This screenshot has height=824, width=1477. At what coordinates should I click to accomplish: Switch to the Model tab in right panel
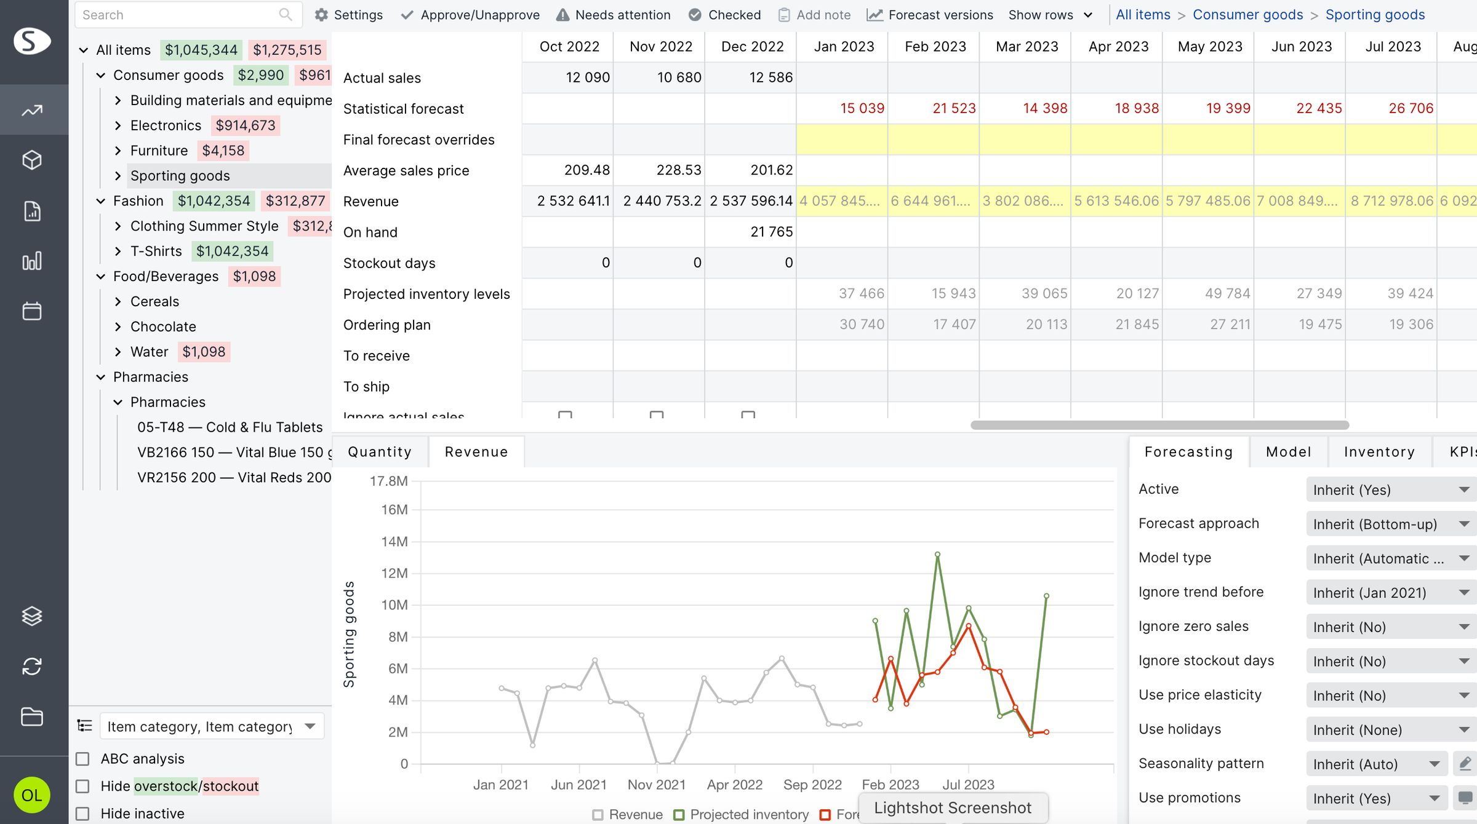point(1288,451)
